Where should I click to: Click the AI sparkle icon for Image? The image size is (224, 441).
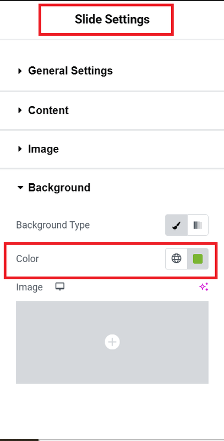[204, 287]
